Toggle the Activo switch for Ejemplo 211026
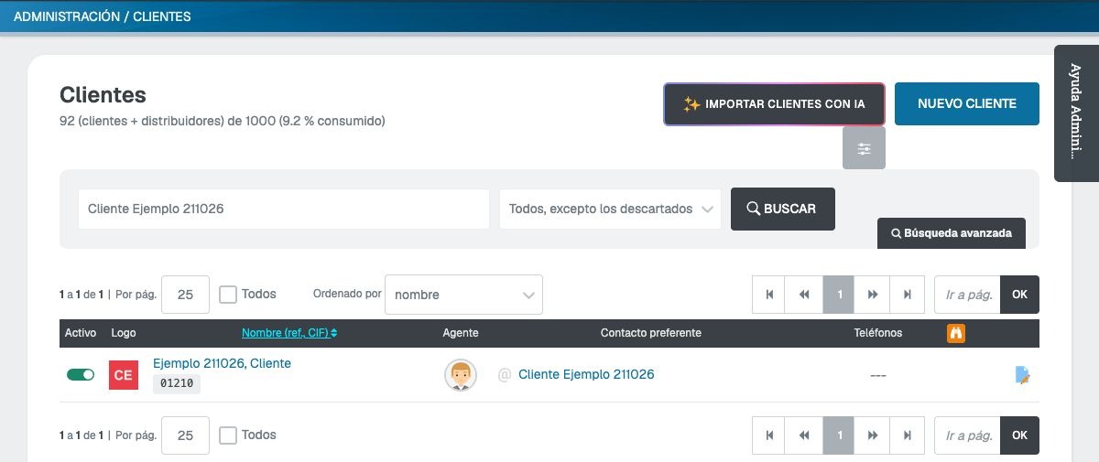1099x462 pixels. 81,375
